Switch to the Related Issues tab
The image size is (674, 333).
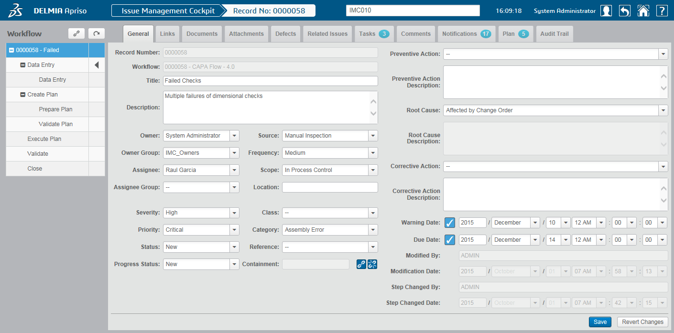327,34
